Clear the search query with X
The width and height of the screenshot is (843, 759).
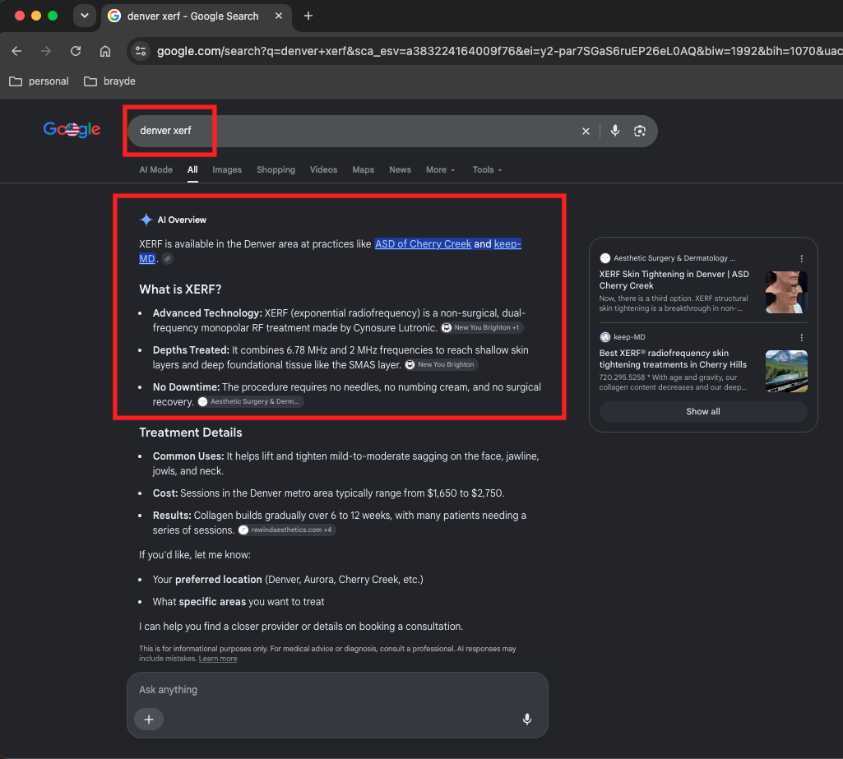586,131
